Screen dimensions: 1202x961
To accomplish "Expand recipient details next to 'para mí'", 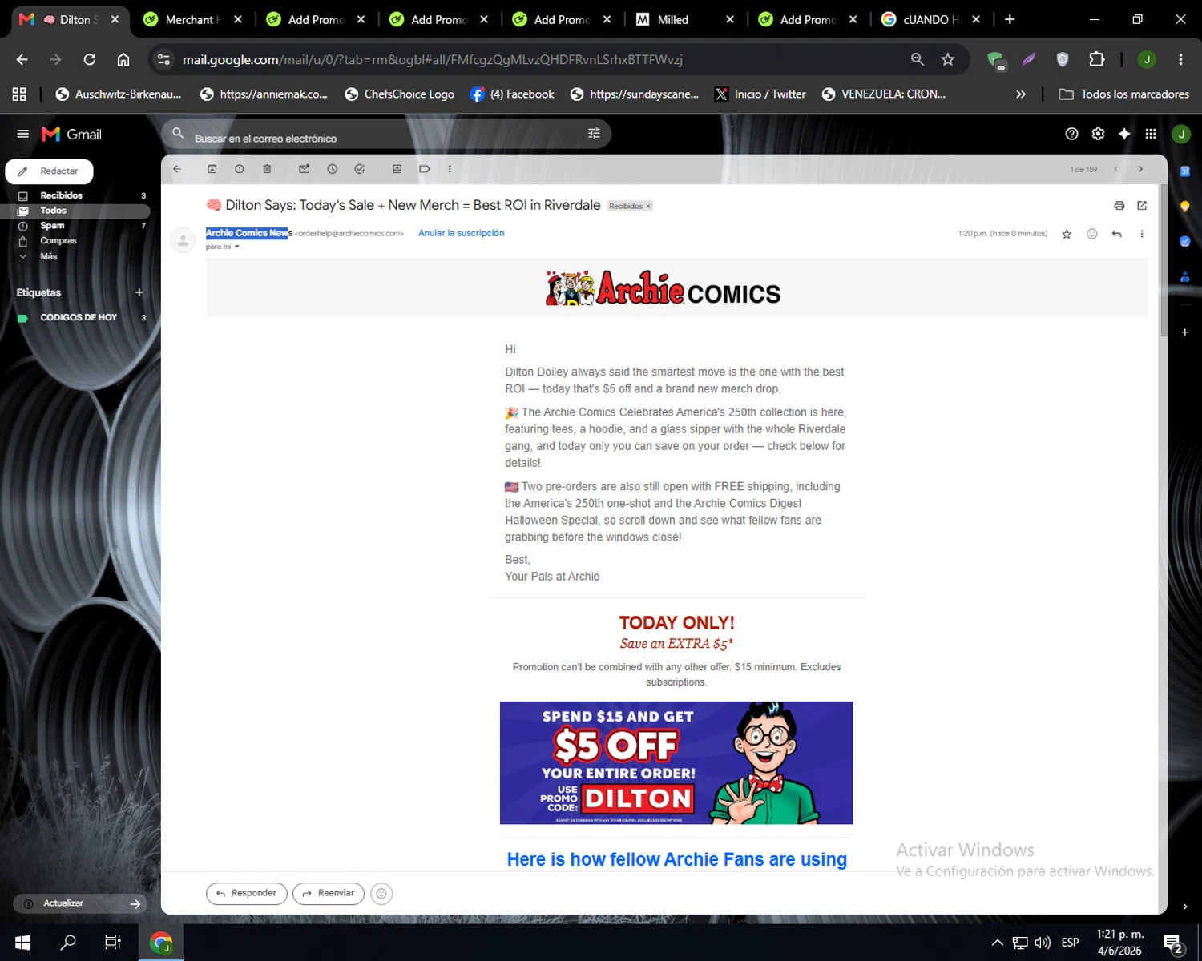I will (237, 247).
